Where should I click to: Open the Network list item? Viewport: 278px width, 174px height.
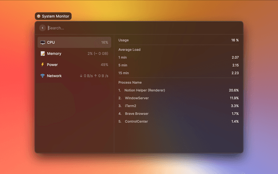(x=74, y=76)
